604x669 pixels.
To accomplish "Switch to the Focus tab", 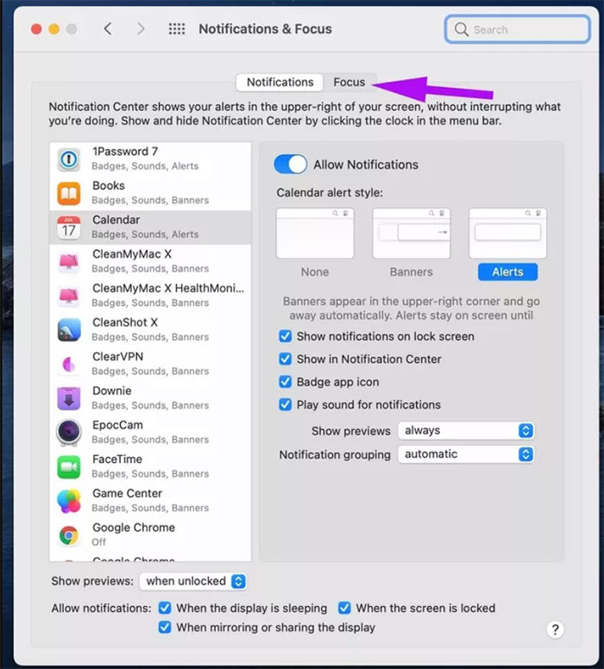I will [x=349, y=82].
